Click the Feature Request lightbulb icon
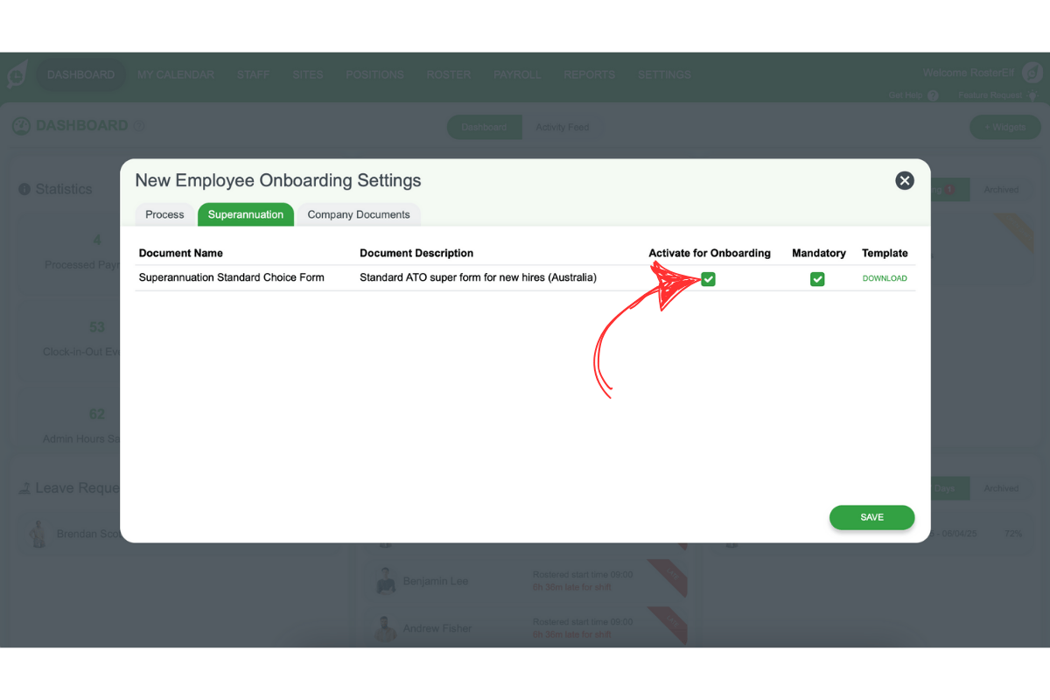 [x=1032, y=95]
